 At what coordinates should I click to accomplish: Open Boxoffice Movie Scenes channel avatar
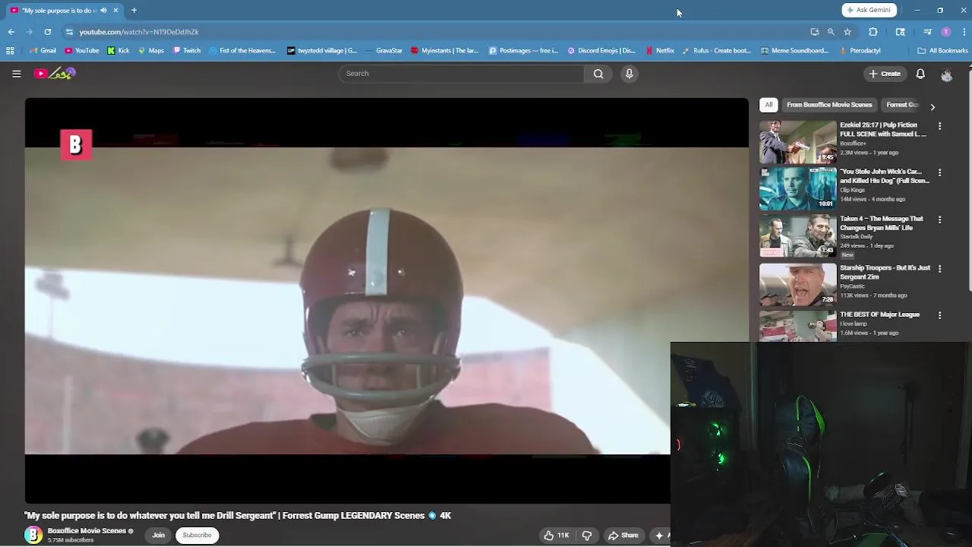tap(33, 535)
